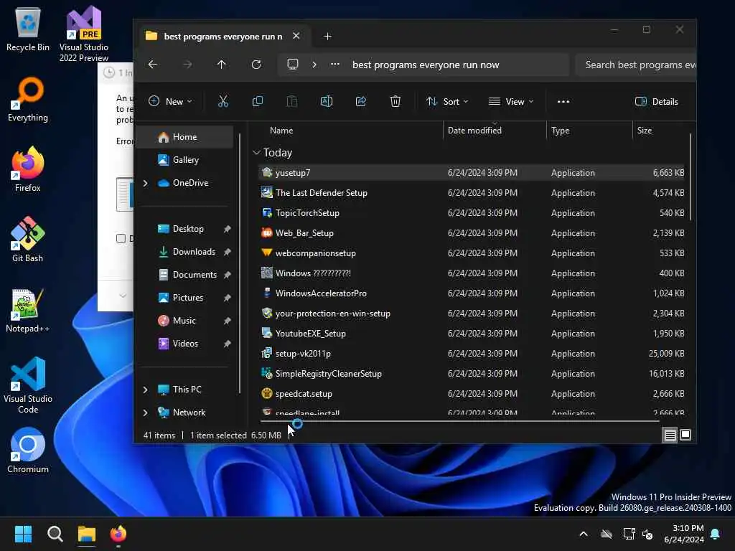Select The Last Defender Setup file
The height and width of the screenshot is (551, 735).
click(472, 192)
